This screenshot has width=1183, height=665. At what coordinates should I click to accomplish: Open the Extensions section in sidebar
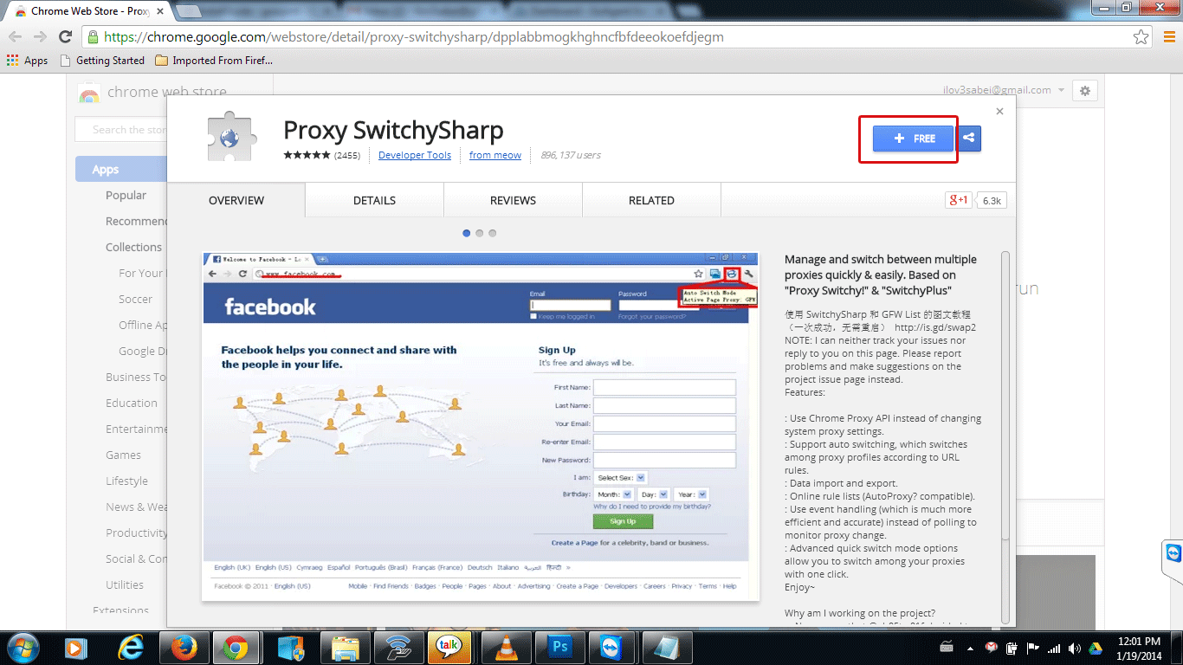pyautogui.click(x=121, y=610)
